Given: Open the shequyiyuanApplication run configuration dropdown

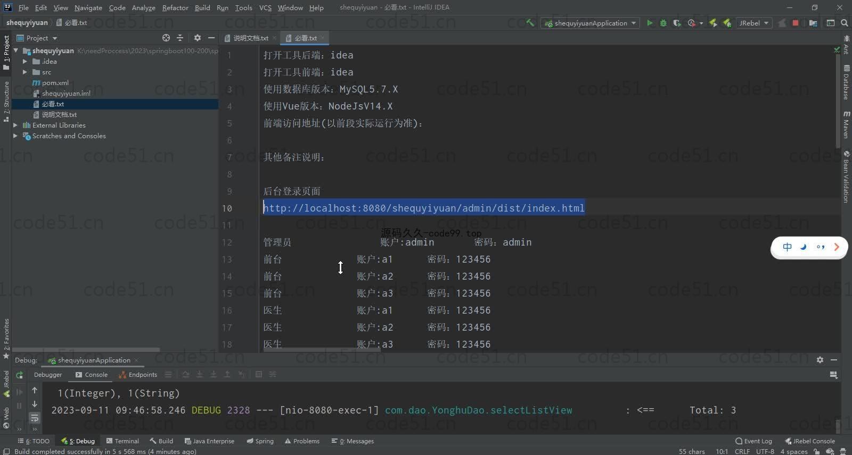Looking at the screenshot, I should (x=591, y=23).
